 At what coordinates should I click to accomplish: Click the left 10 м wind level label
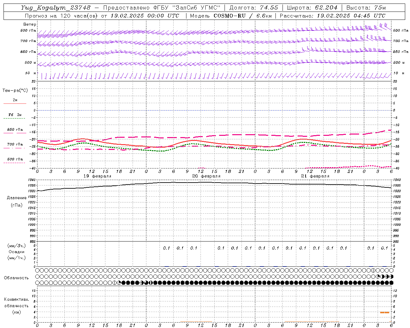tap(31, 73)
